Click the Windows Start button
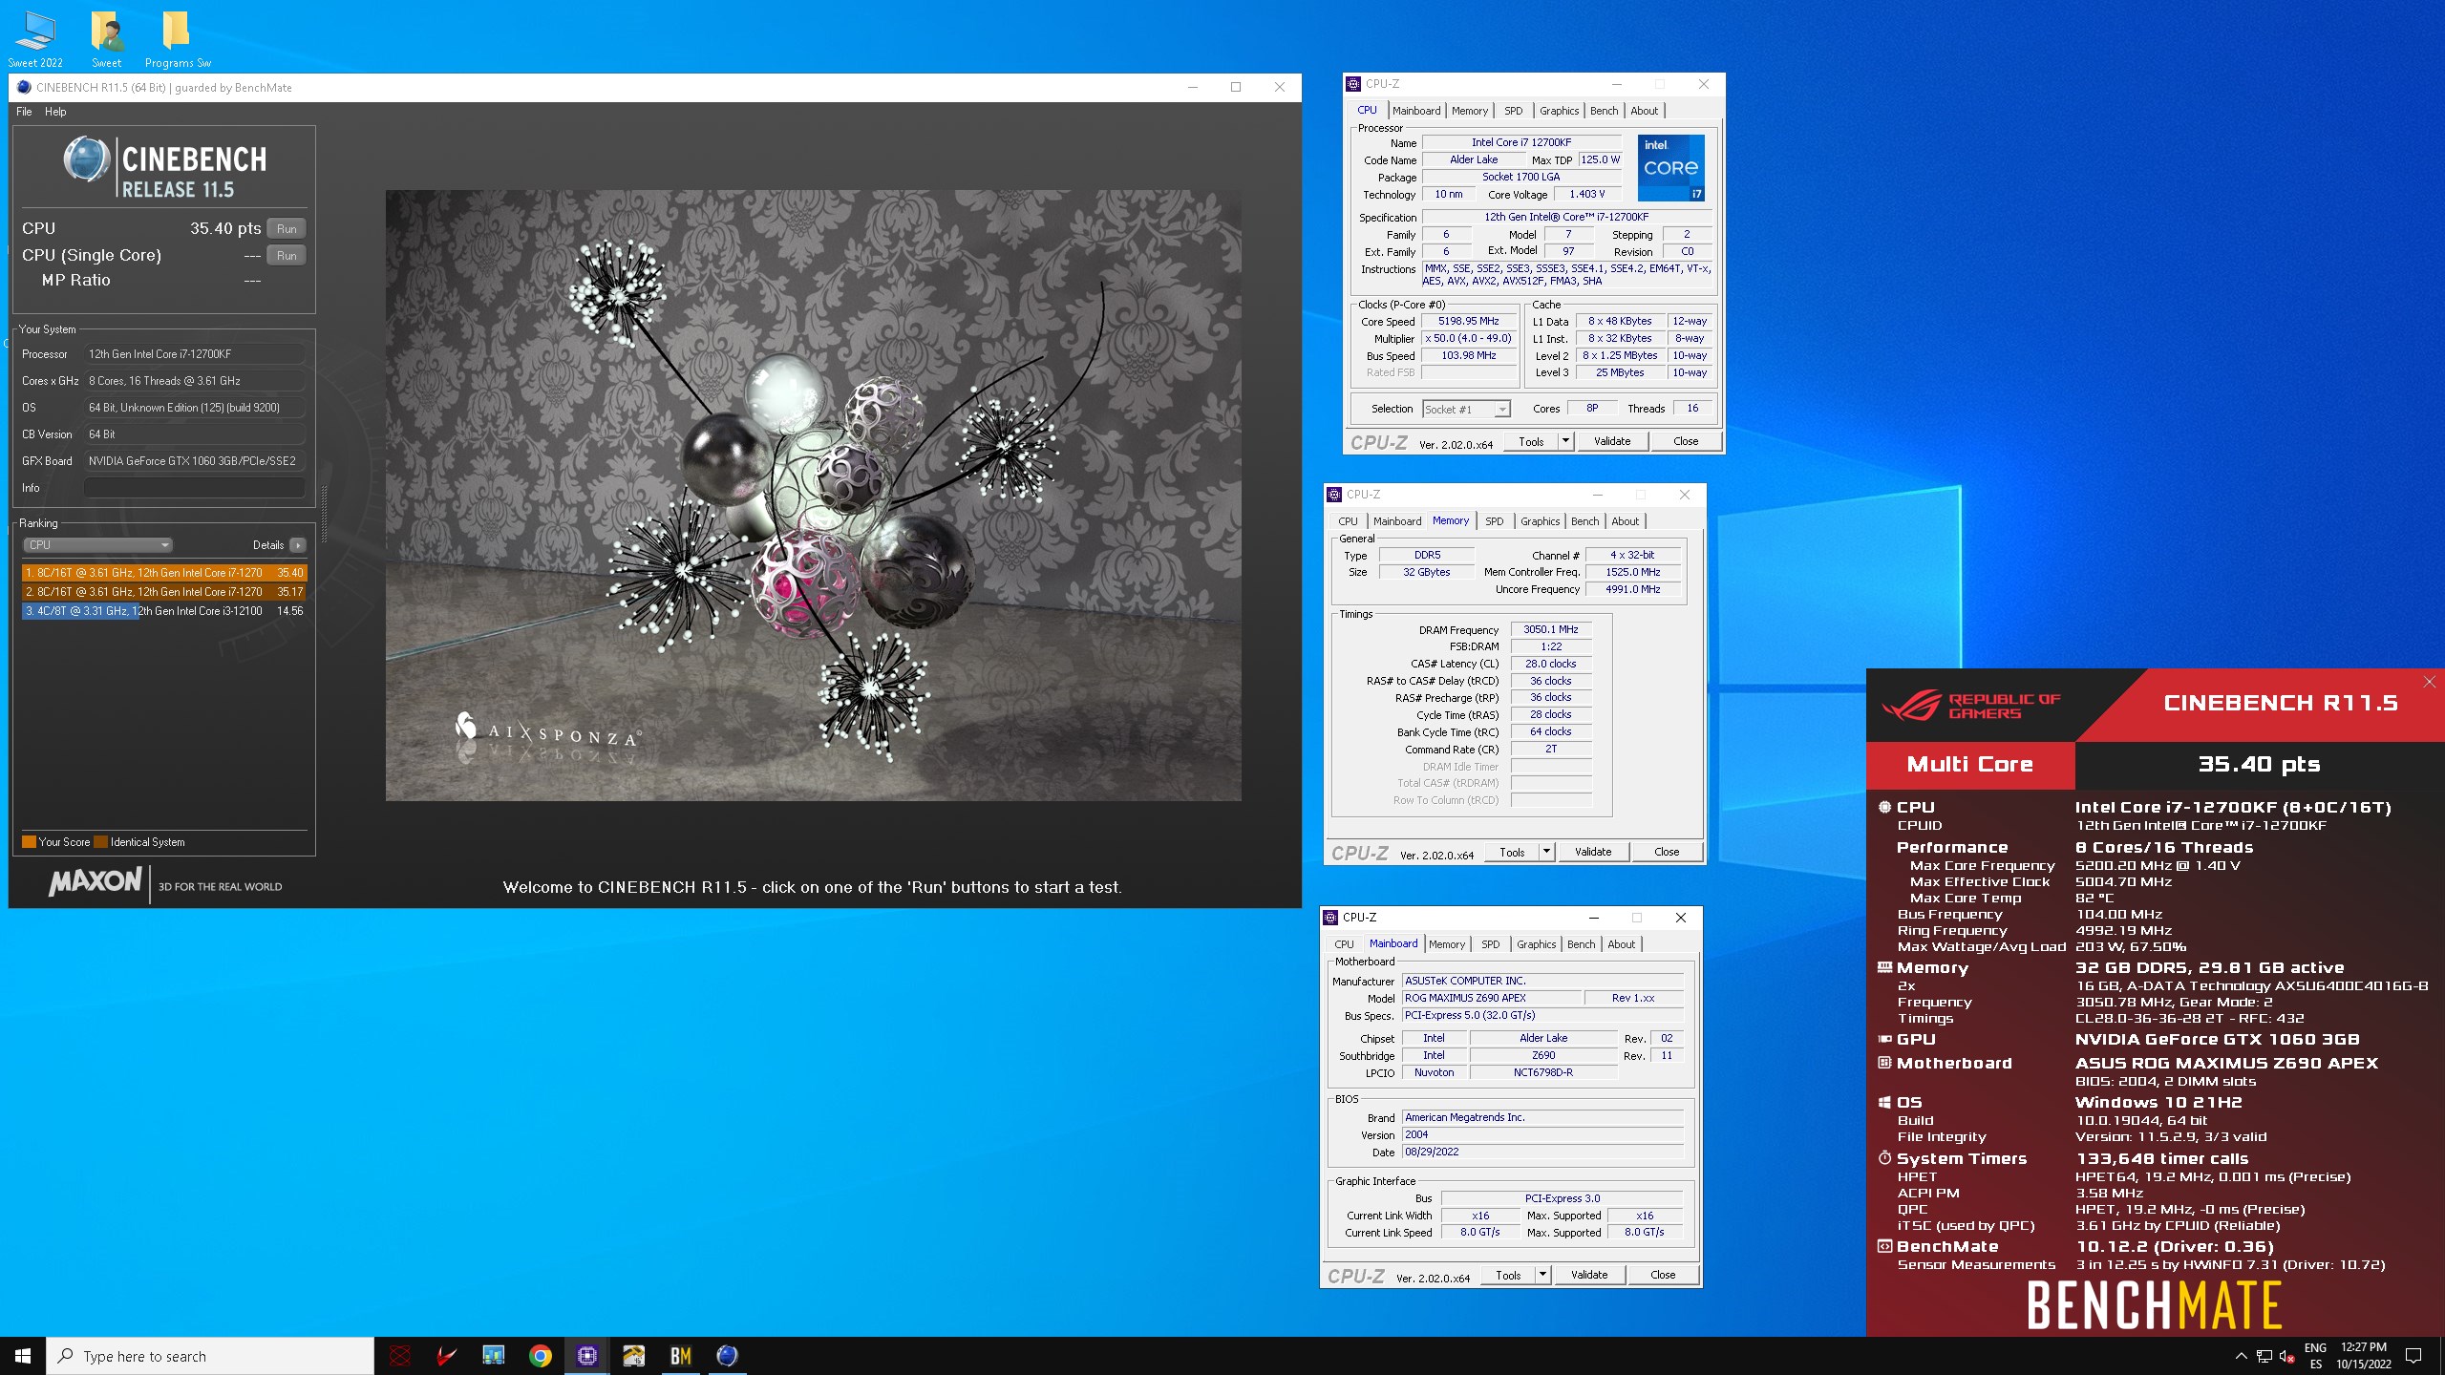 click(x=23, y=1356)
